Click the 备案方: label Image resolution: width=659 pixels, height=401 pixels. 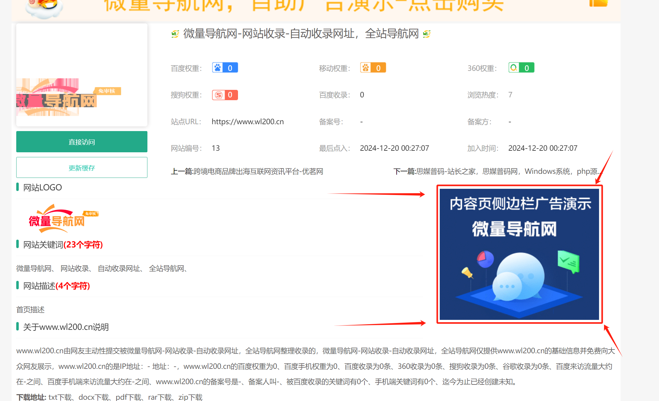point(479,122)
